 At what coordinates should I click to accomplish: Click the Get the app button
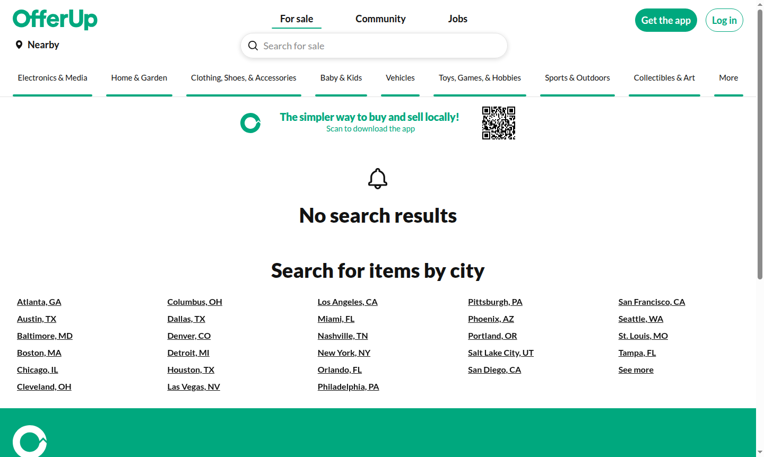(x=666, y=20)
